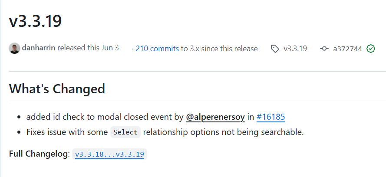386x177 pixels.
Task: Click the What's Changed heading
Action: (x=57, y=89)
